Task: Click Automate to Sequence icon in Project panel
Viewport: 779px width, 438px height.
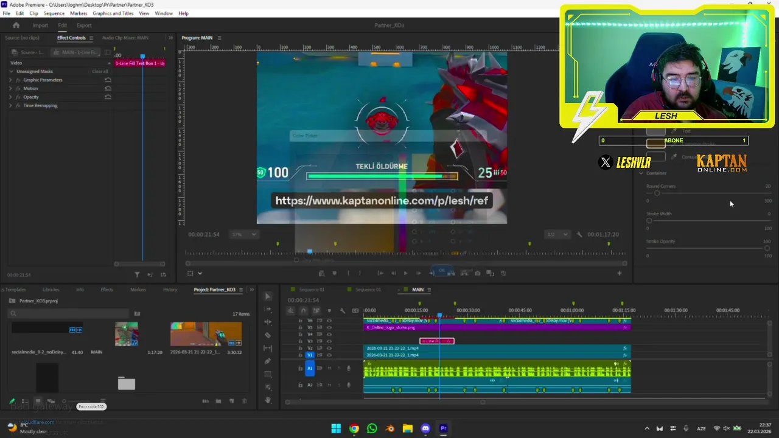Action: (x=205, y=401)
